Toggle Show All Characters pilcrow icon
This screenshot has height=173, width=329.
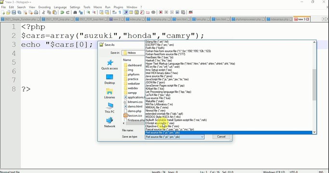click(x=120, y=12)
